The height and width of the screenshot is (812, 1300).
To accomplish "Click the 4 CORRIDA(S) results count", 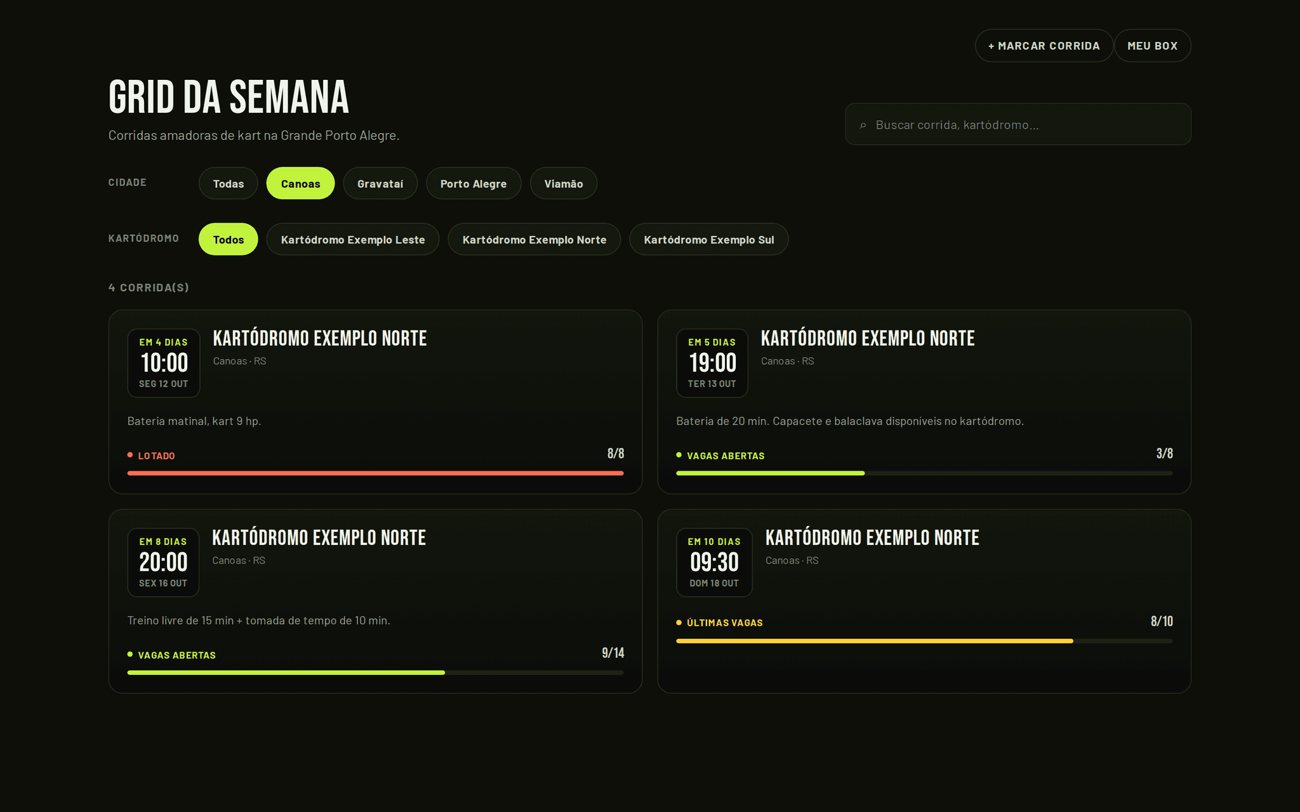I will click(149, 287).
